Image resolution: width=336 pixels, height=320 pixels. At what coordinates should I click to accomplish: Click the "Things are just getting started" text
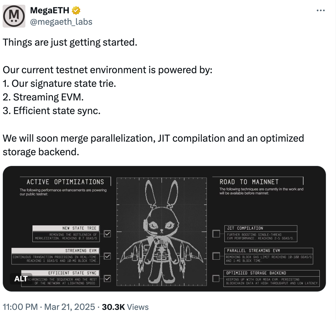[70, 42]
